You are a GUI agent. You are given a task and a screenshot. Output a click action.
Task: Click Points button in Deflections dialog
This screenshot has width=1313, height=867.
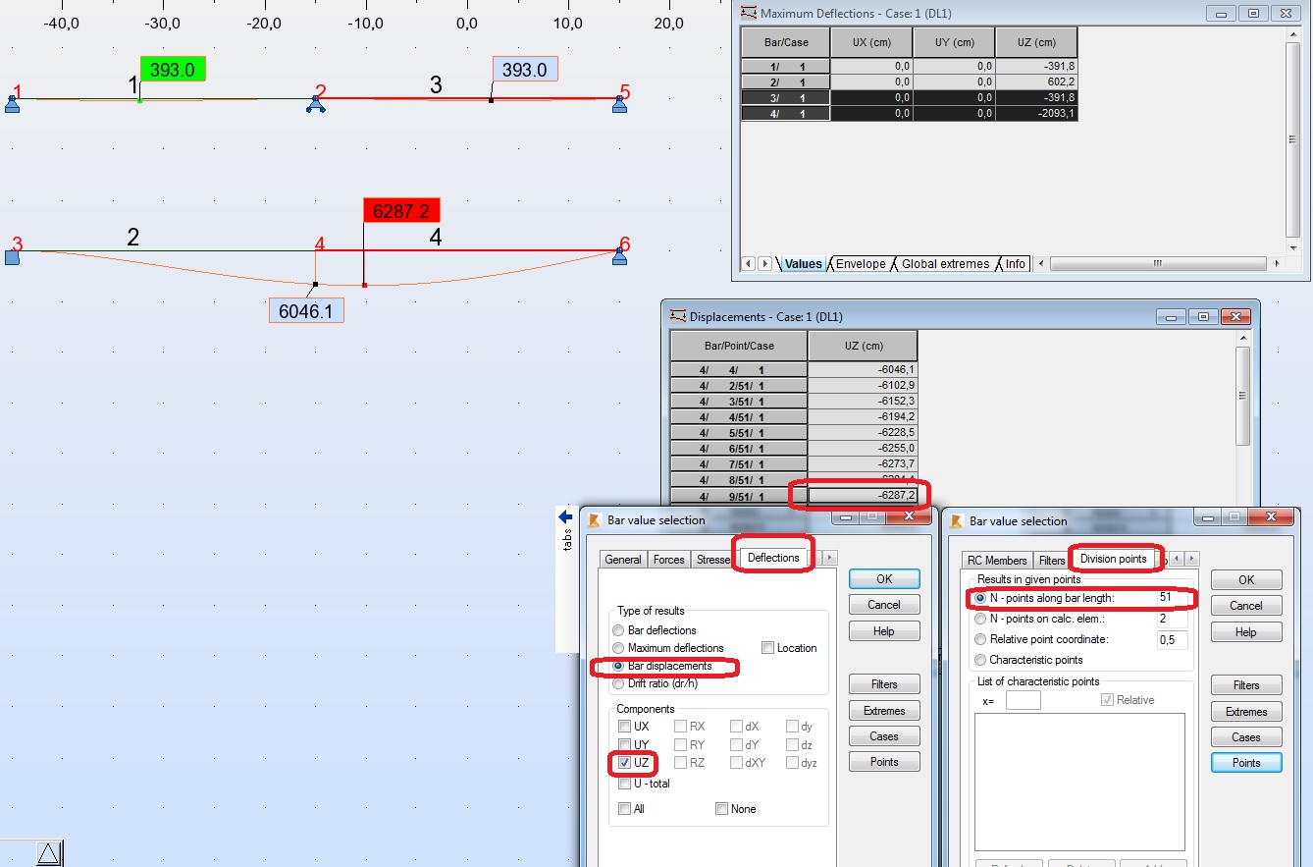(884, 762)
